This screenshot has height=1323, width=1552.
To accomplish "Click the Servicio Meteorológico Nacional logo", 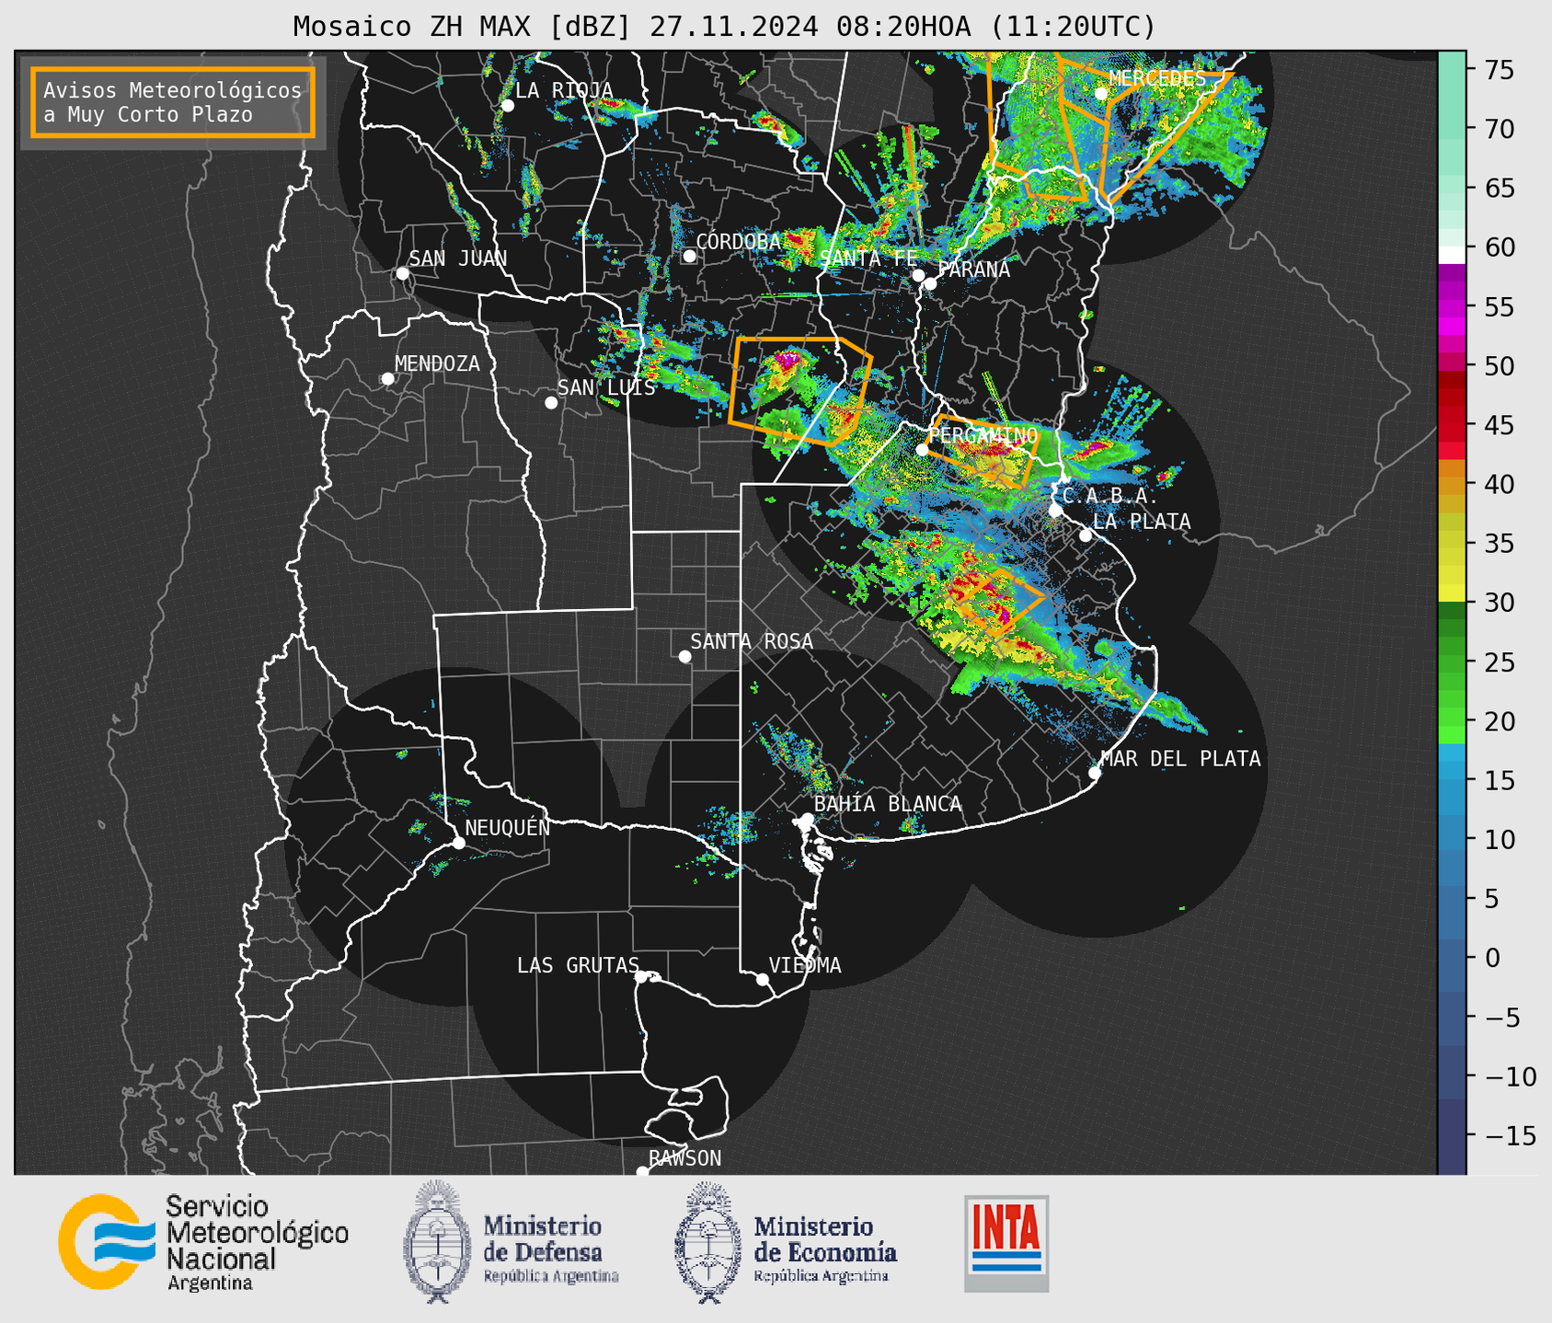I will coord(203,1242).
